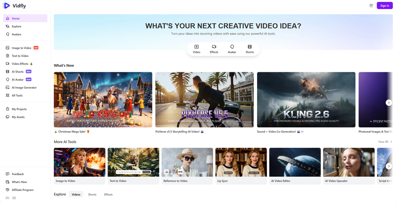Screen dimensions: 396x202
Task: Open the Lip Sync tool card
Action: pyautogui.click(x=241, y=166)
